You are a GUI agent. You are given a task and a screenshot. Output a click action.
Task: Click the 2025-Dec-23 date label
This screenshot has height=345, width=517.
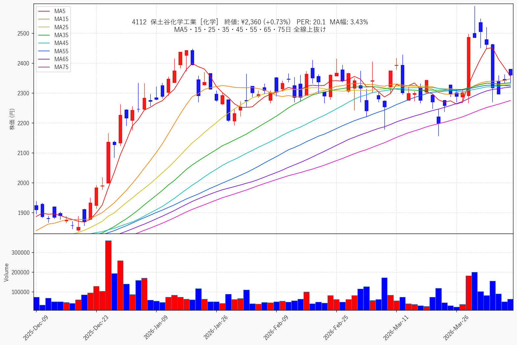click(x=96, y=327)
